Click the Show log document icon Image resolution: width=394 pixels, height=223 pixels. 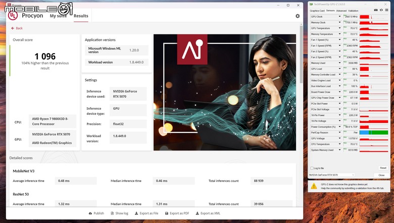(x=112, y=213)
